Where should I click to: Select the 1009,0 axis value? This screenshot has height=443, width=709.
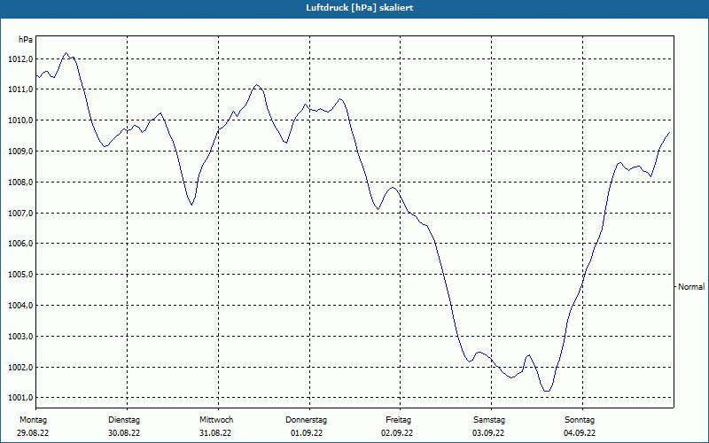pos(20,151)
